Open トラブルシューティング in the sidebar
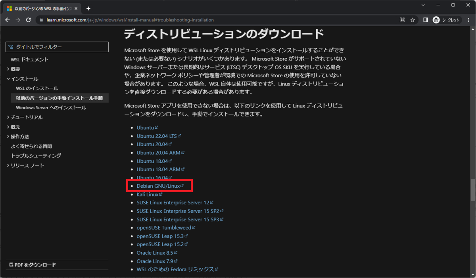Screen dimensions: 476x278 [x=36, y=156]
